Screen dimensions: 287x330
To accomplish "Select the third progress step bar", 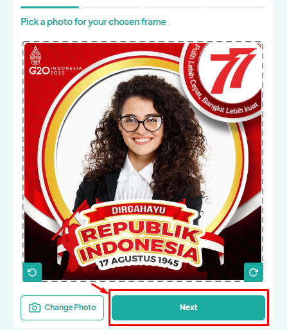I will (174, 7).
